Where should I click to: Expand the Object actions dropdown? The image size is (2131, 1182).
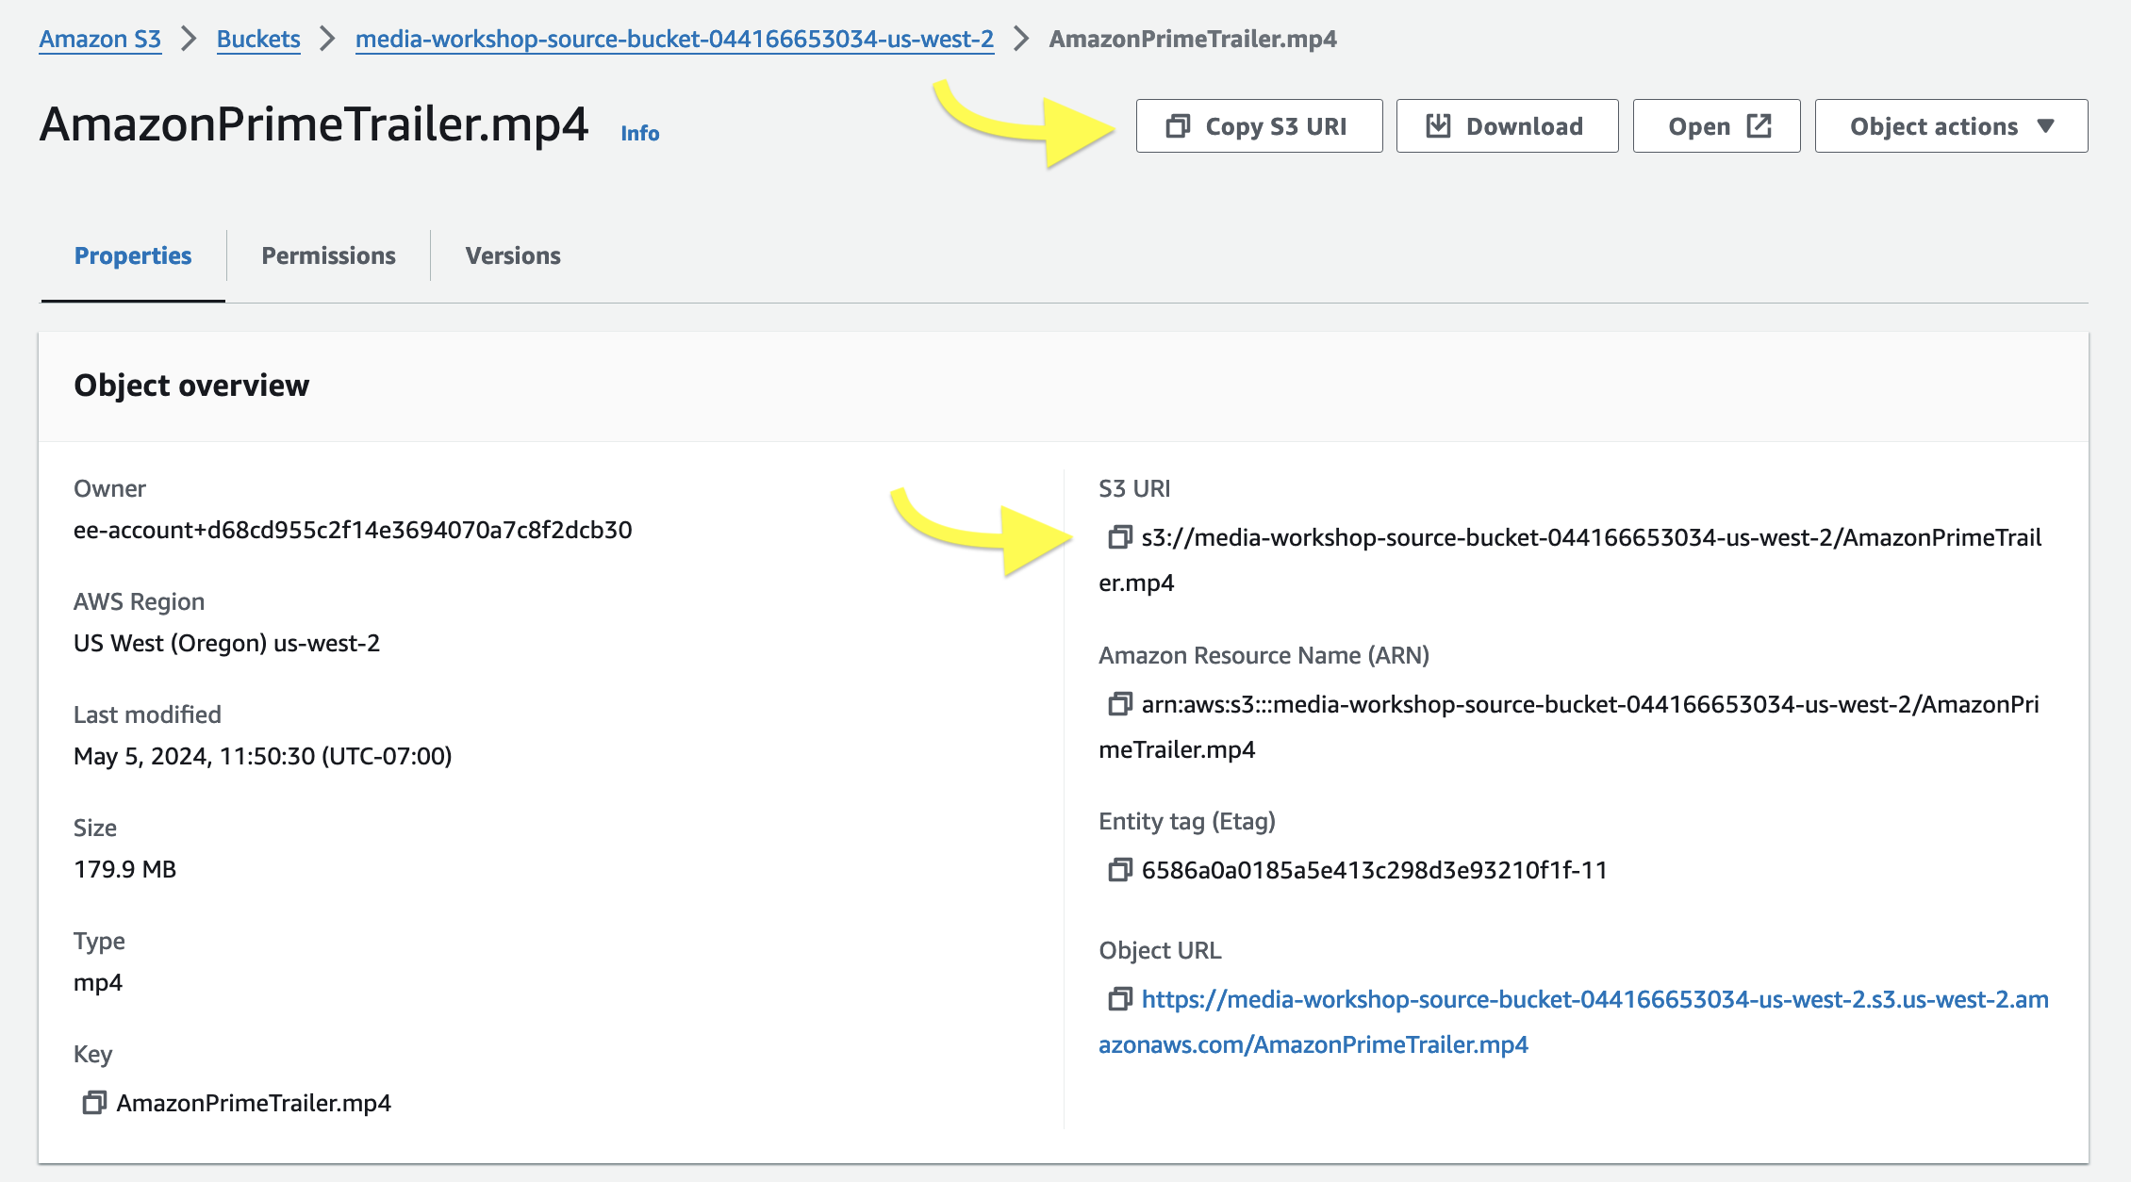(1951, 126)
